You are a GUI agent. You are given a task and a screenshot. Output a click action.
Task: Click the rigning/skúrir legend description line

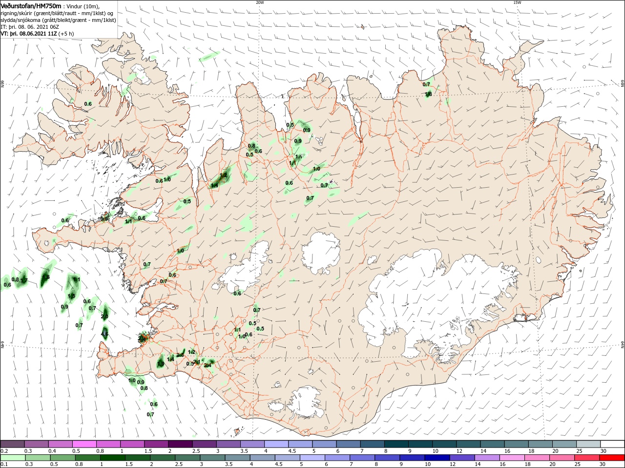click(x=57, y=13)
